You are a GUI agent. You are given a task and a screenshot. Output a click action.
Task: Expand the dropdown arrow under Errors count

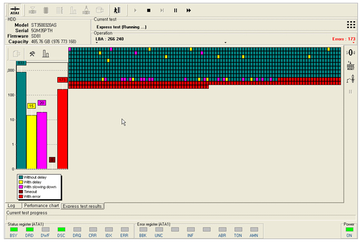click(354, 43)
